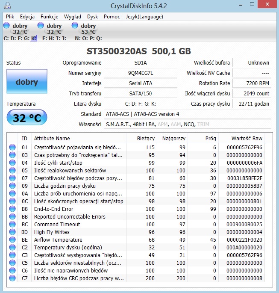Screen dimensions: 279x293
Task: Select 'Liczba błędów CRC podczas pracy' attribute name
Action: (79, 278)
